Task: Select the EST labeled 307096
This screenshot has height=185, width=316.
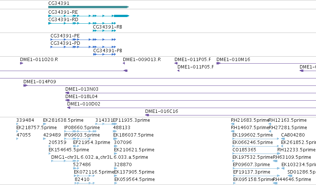Action: point(116,146)
